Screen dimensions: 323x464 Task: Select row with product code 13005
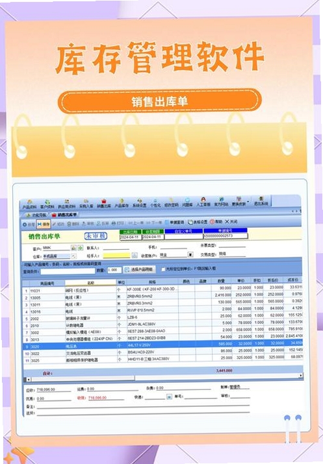pos(162,296)
